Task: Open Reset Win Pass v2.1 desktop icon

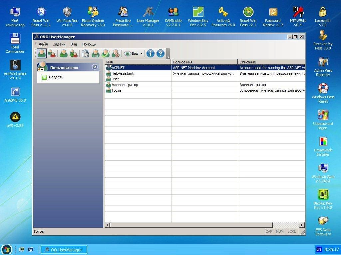Action: tap(248, 17)
